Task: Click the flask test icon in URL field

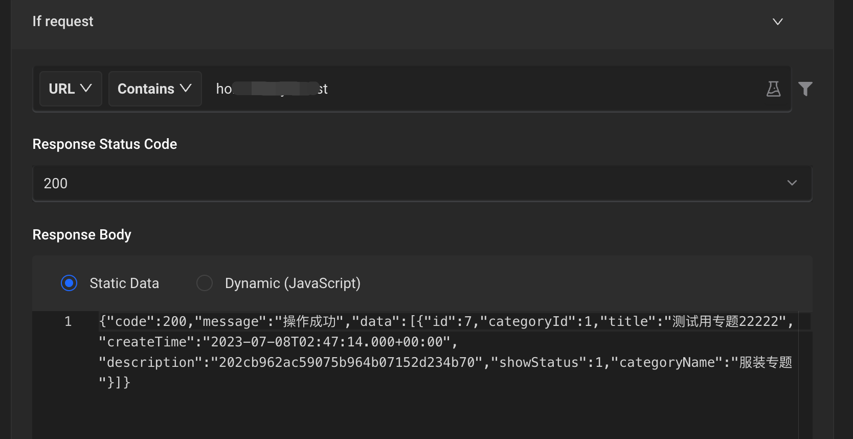Action: 773,89
